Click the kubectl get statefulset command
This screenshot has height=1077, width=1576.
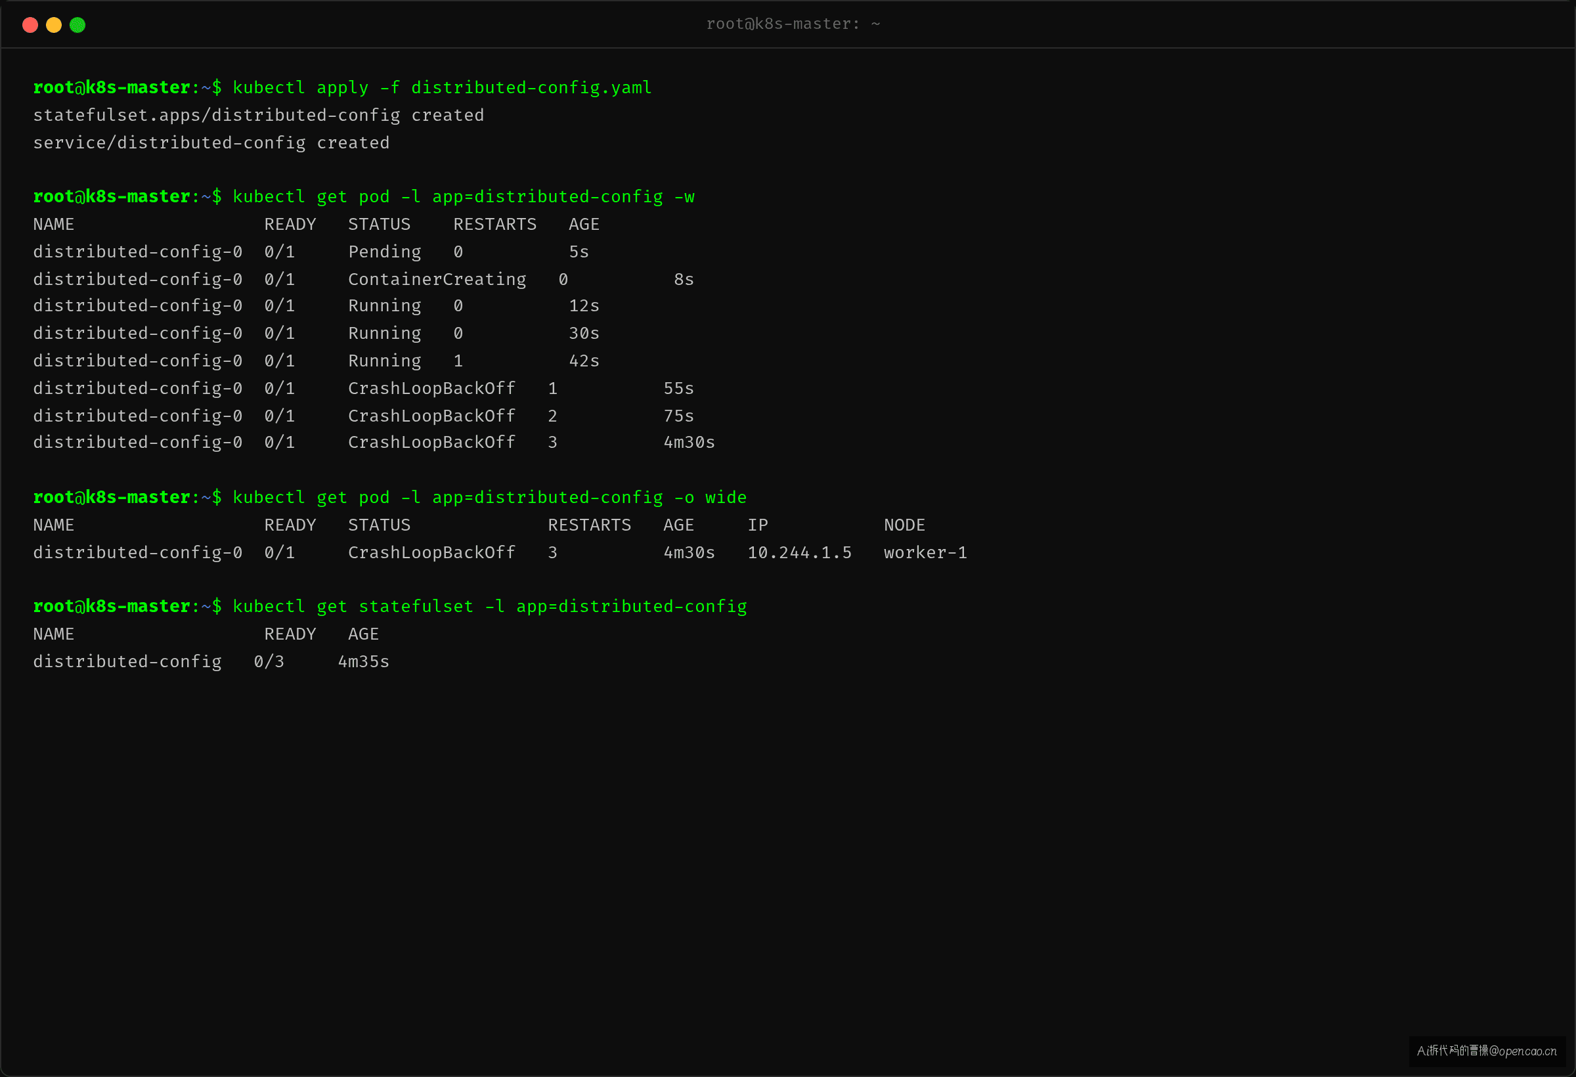490,607
